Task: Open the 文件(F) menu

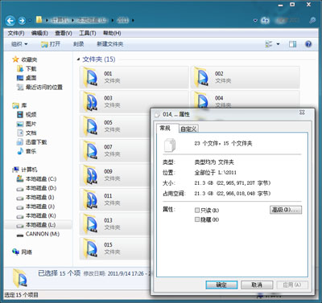Action: 16,33
